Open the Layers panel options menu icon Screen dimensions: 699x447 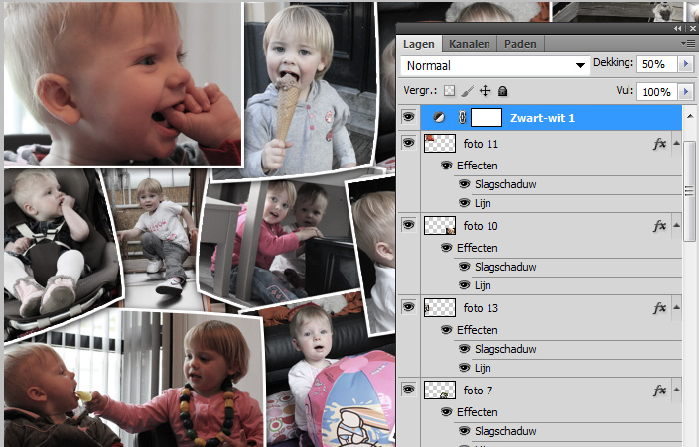pyautogui.click(x=689, y=44)
